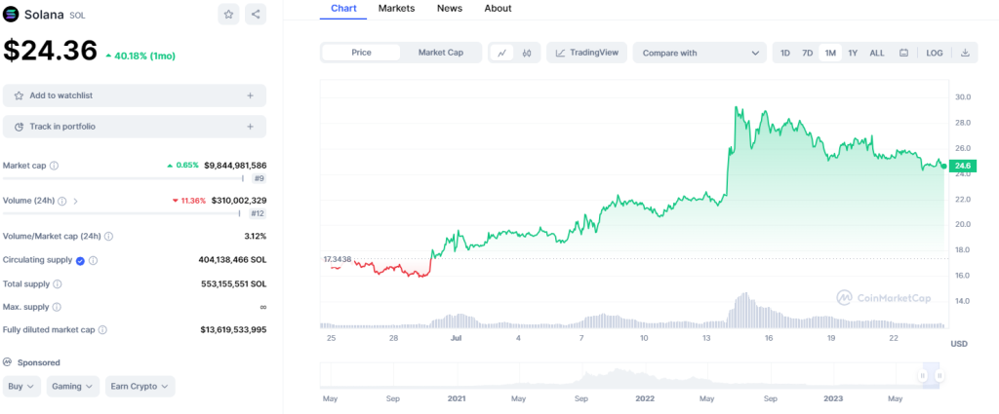The width and height of the screenshot is (999, 414).
Task: Click volume value $310,002,329
Action: 239,201
